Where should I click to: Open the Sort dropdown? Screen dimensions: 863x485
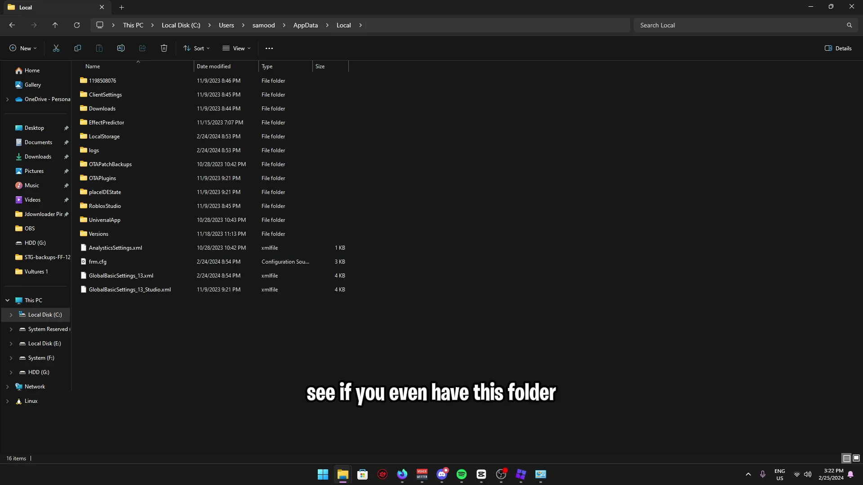pos(196,48)
